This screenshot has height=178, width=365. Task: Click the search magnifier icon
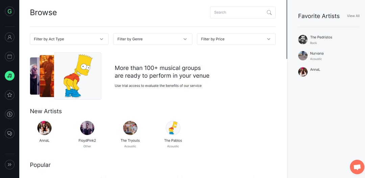[x=269, y=12]
